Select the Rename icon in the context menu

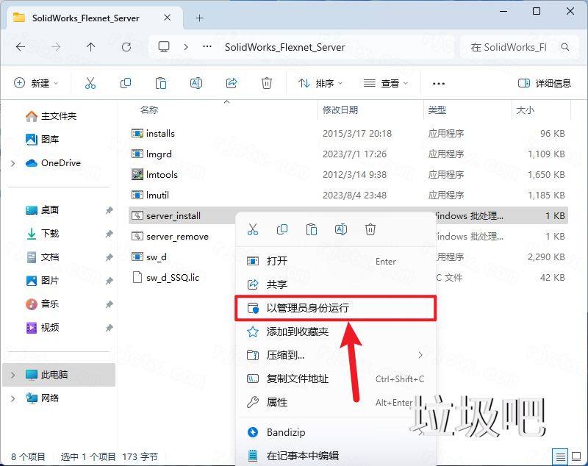[341, 229]
